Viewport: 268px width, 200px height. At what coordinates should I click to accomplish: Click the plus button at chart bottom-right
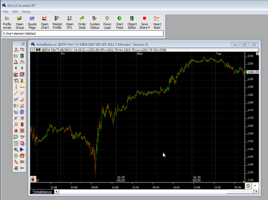point(255,186)
